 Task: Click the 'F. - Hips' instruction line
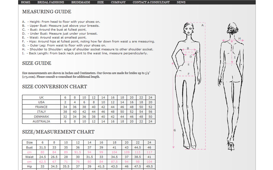pos(88,41)
